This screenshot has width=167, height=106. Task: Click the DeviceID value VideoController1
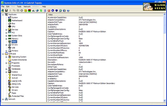click(x=85, y=62)
